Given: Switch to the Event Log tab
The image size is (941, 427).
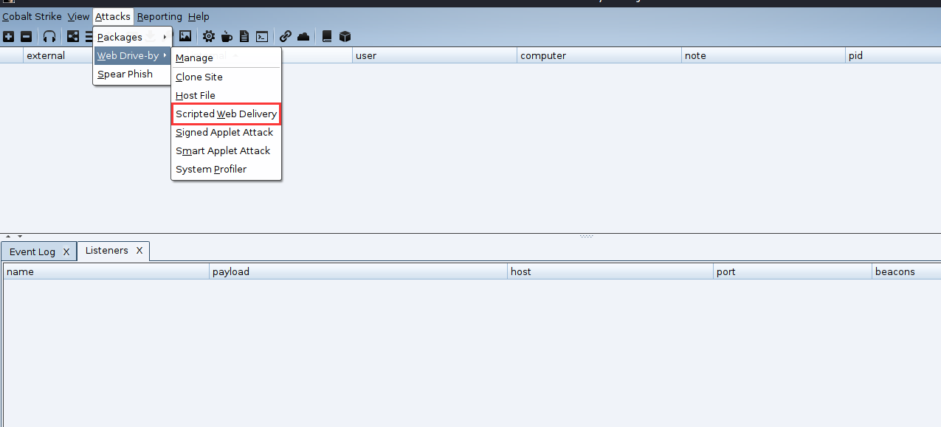Looking at the screenshot, I should [32, 251].
